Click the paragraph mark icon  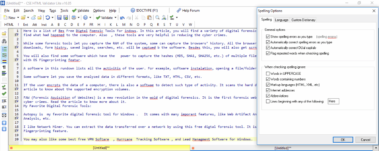pos(4,67)
